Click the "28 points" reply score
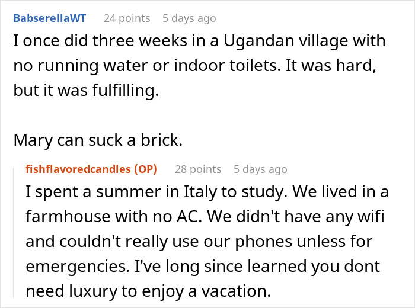Viewport: 415px width, 308px height. point(198,169)
